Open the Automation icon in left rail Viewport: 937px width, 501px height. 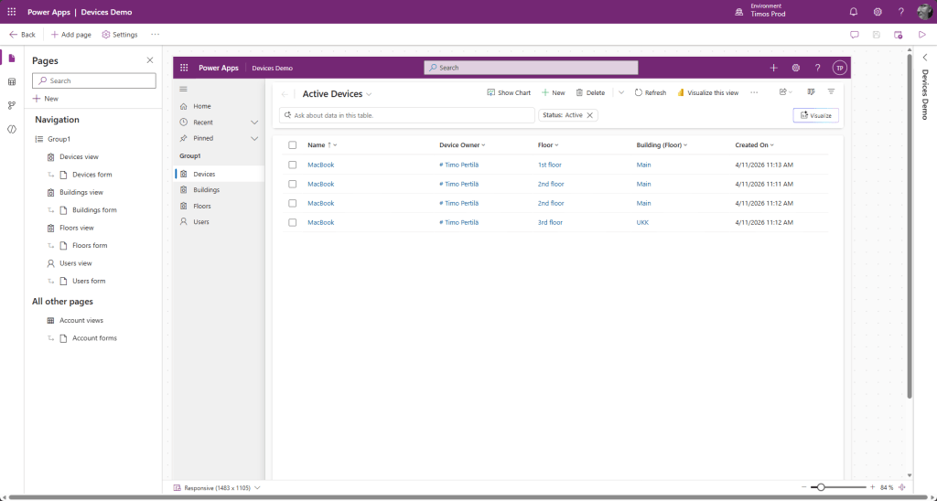12,105
